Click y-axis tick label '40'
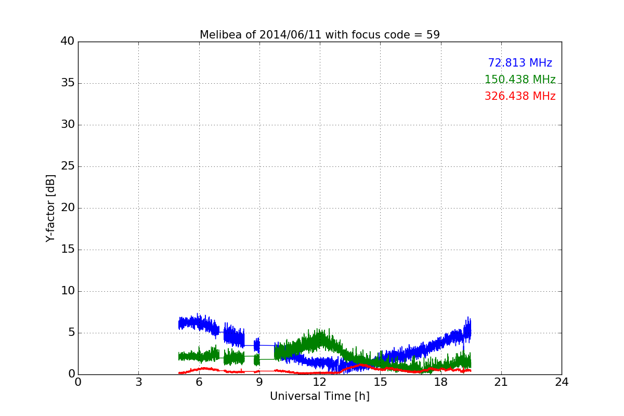The height and width of the screenshot is (416, 624). click(x=68, y=42)
